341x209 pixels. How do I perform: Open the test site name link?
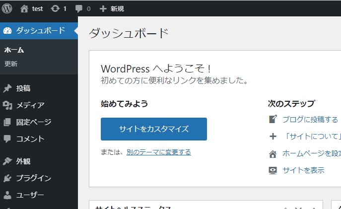37,9
